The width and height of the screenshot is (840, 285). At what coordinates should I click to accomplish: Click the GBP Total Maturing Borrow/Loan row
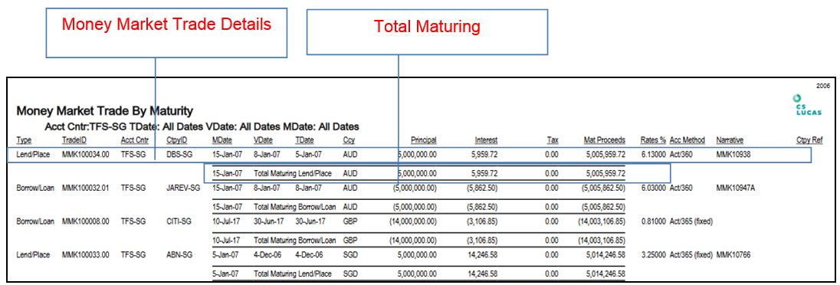tap(419, 240)
